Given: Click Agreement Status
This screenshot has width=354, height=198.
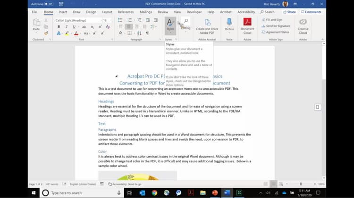Looking at the screenshot, I should (x=275, y=32).
